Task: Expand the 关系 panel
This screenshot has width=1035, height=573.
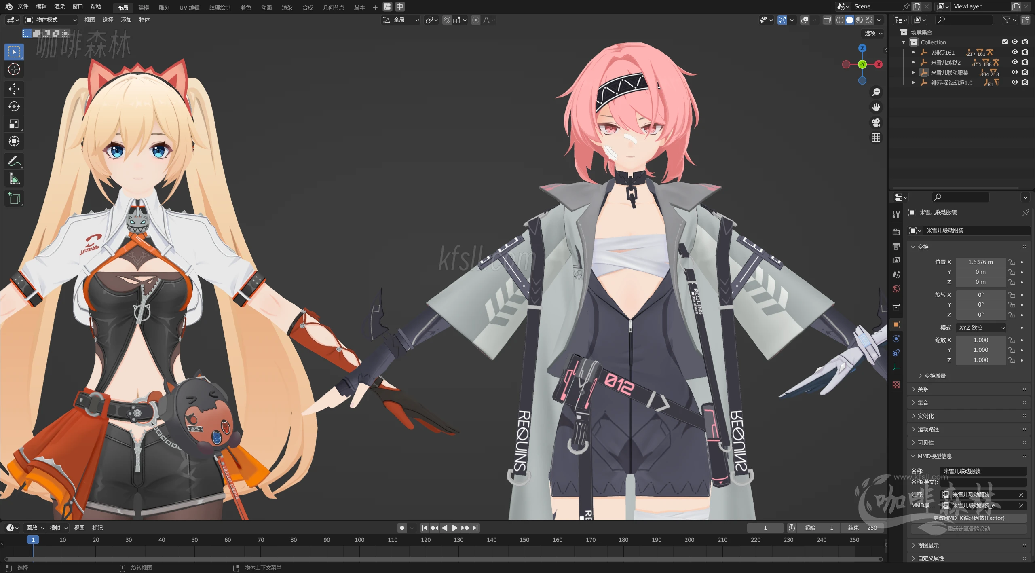Action: 969,389
